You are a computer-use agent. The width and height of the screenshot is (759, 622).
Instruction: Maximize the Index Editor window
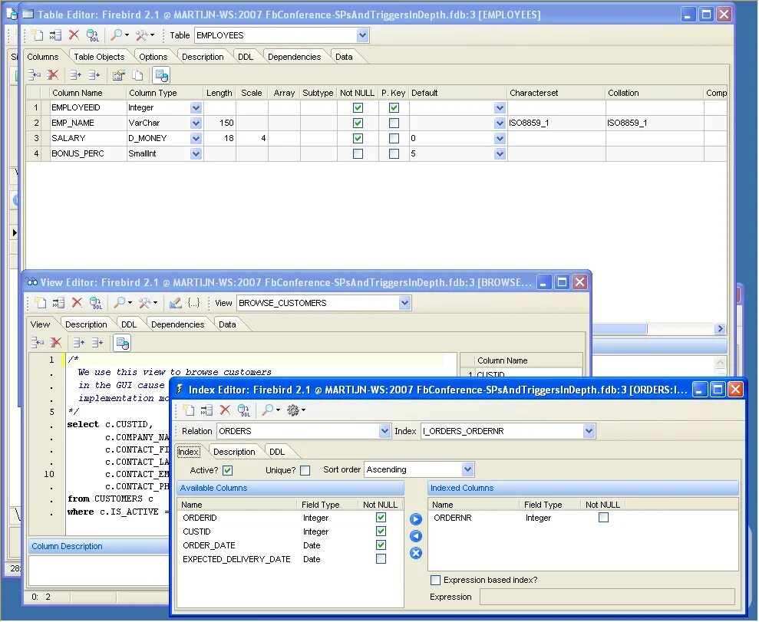[718, 390]
